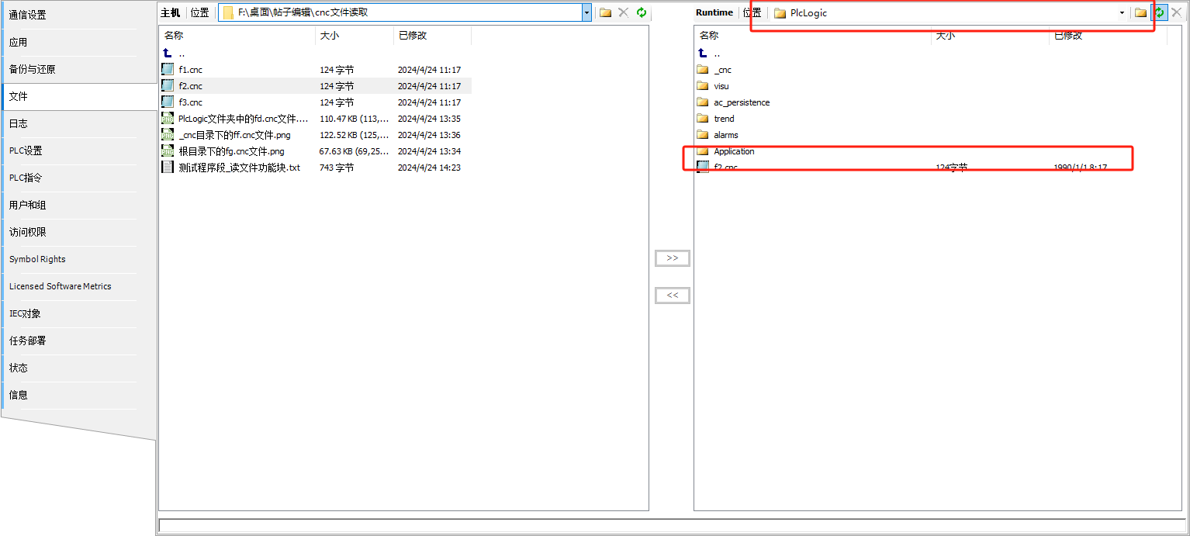Select _cnc目录下的ff.cnc文件.png name
This screenshot has height=536, width=1190.
234,135
